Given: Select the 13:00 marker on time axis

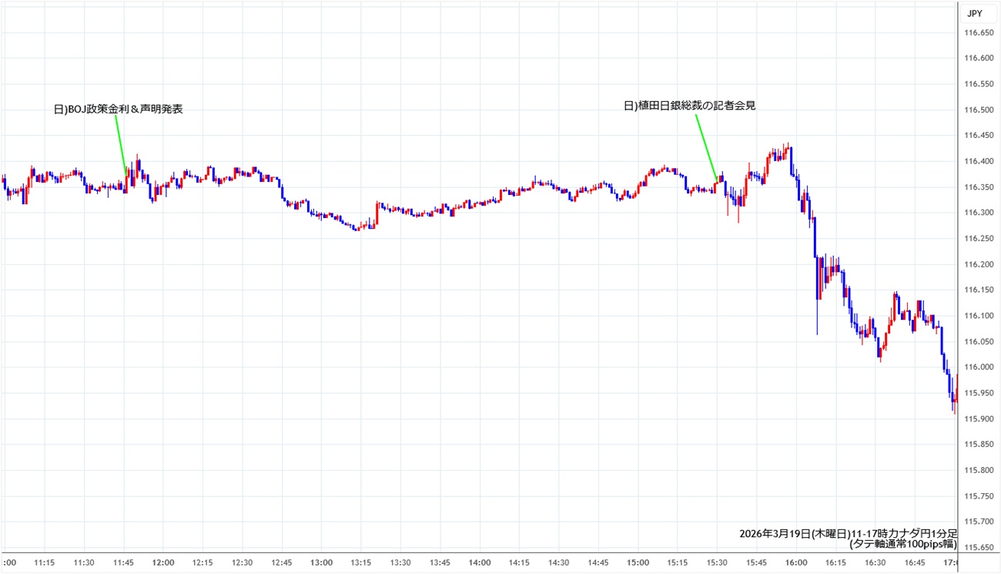Looking at the screenshot, I should [321, 562].
